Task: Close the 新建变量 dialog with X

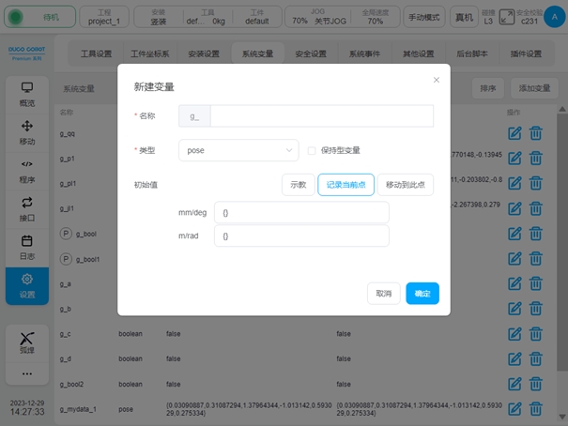Action: coord(437,80)
